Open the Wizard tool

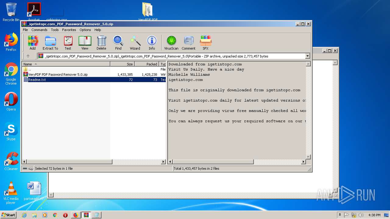click(x=135, y=43)
